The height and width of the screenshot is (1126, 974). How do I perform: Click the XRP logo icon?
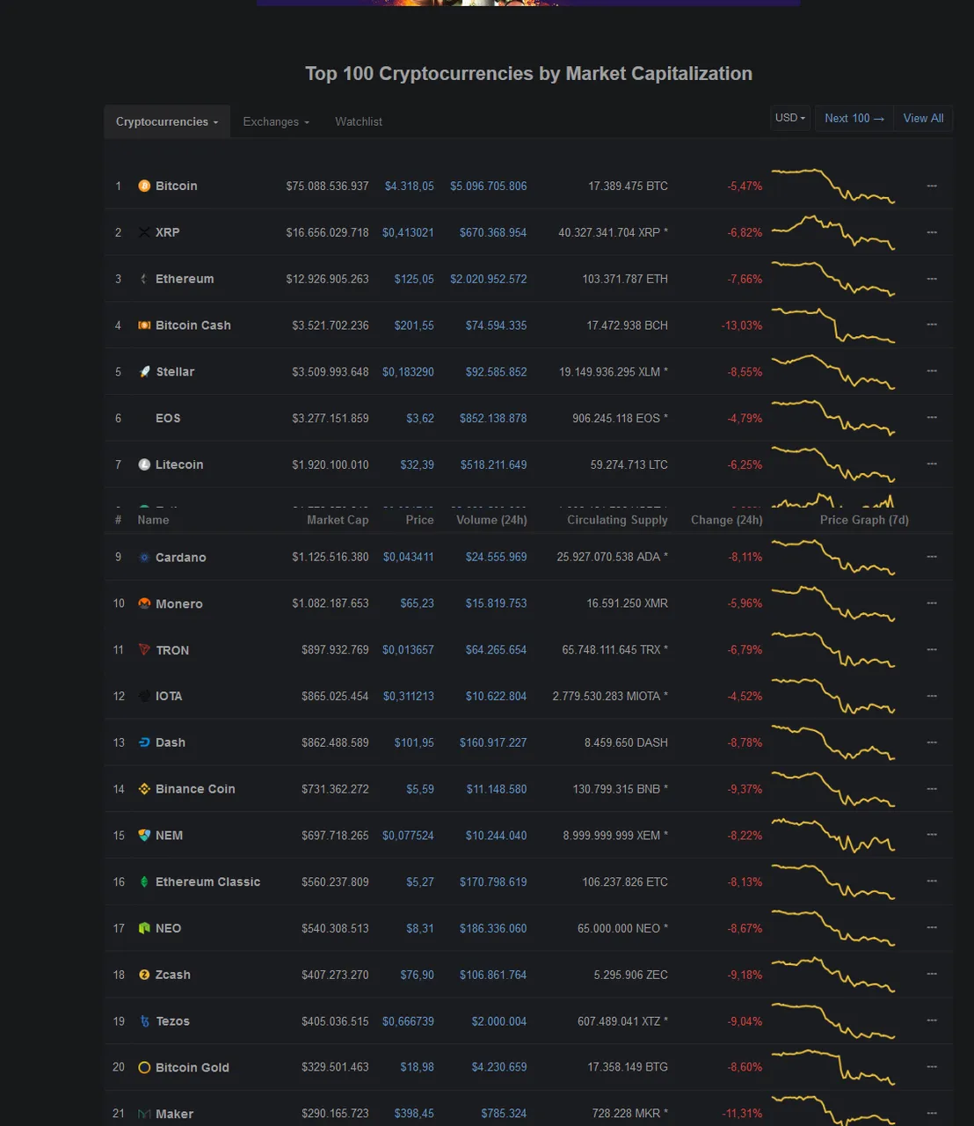coord(144,232)
